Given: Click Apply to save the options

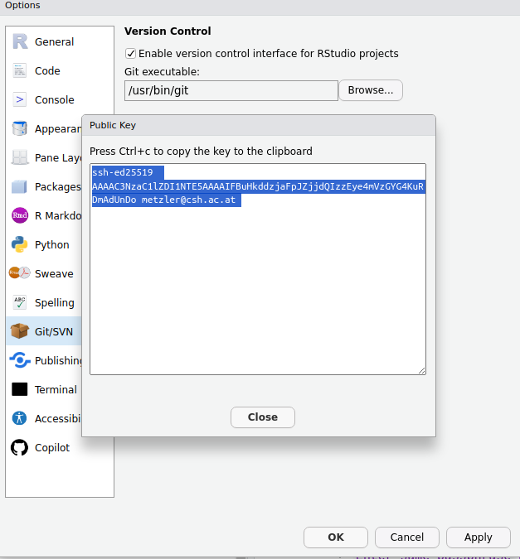Looking at the screenshot, I should pyautogui.click(x=478, y=537).
